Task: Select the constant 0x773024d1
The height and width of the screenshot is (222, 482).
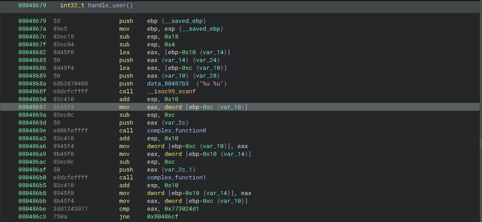Action: coord(182,209)
